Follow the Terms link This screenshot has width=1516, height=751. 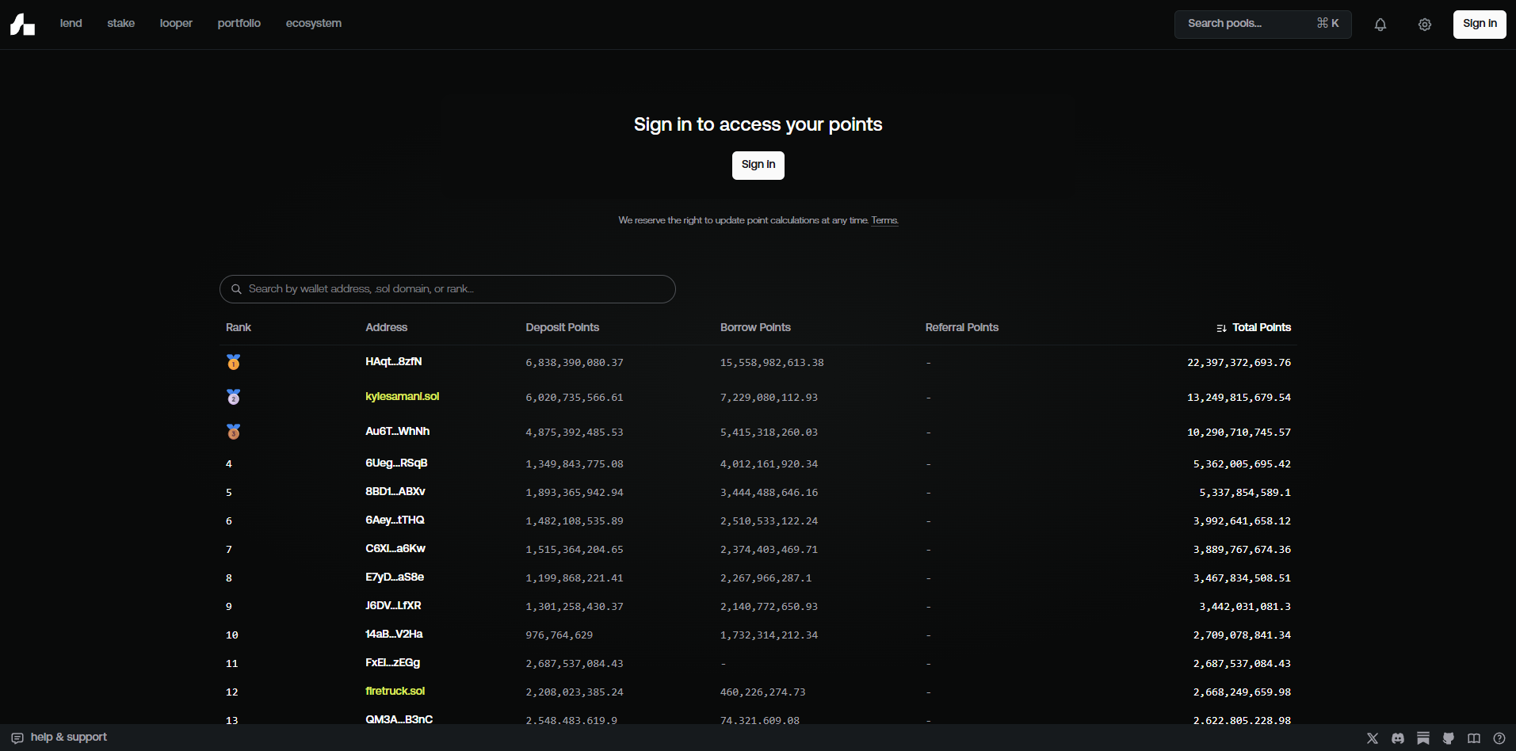884,221
